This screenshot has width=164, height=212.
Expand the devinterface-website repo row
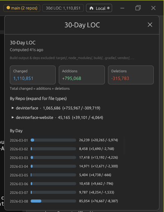[x=12, y=117]
